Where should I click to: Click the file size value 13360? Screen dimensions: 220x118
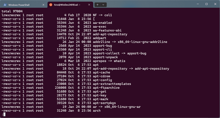(x=62, y=49)
